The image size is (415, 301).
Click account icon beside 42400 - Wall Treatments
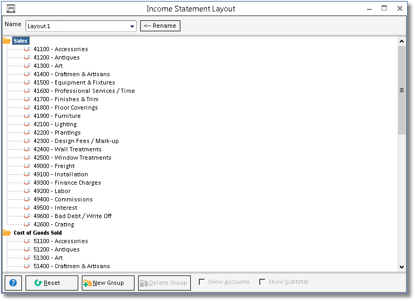tap(27, 149)
